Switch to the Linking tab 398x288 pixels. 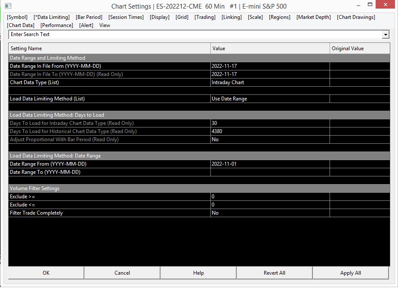pos(231,17)
